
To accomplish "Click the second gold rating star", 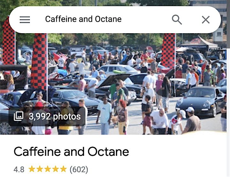I will click(x=40, y=169).
